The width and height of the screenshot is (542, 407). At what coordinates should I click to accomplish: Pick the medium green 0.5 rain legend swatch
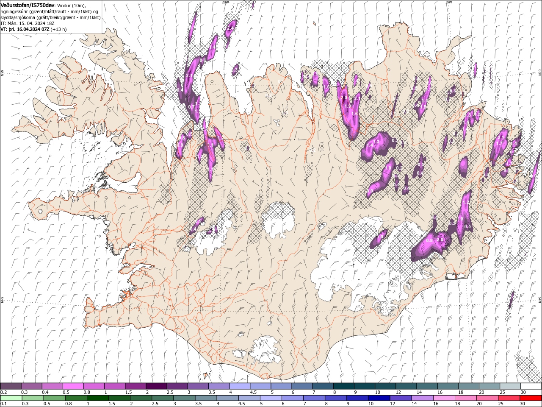point(55,398)
